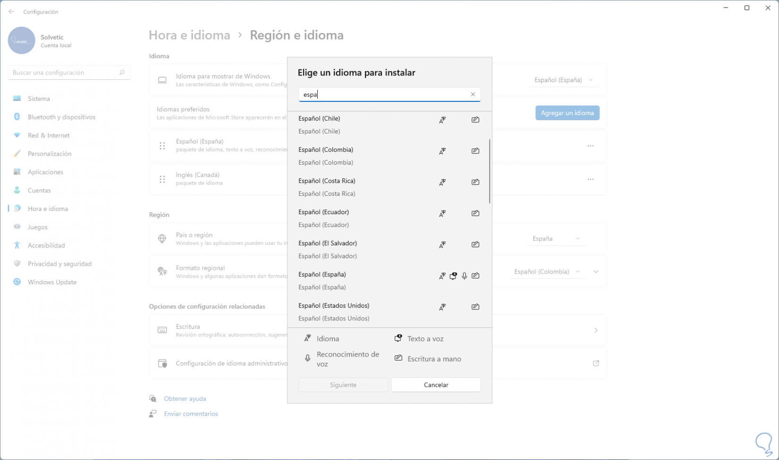
Task: Open the Windows Update settings section
Action: coord(52,282)
